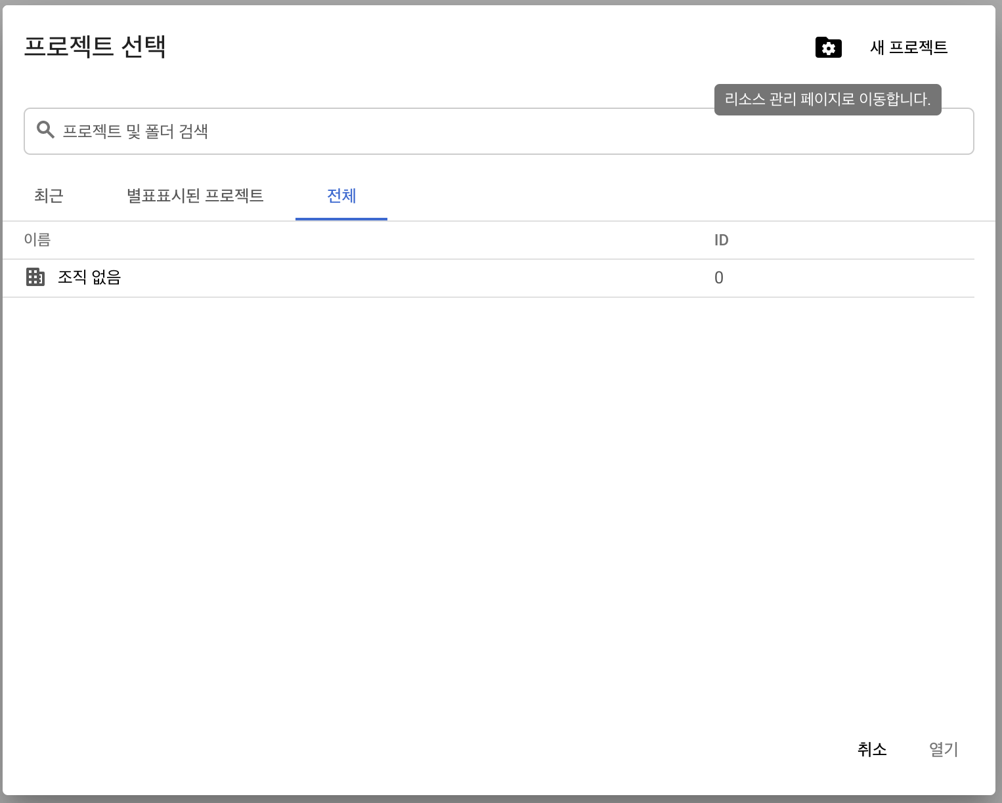The image size is (1002, 803).
Task: Click the 새 프로젝트 button
Action: click(909, 47)
